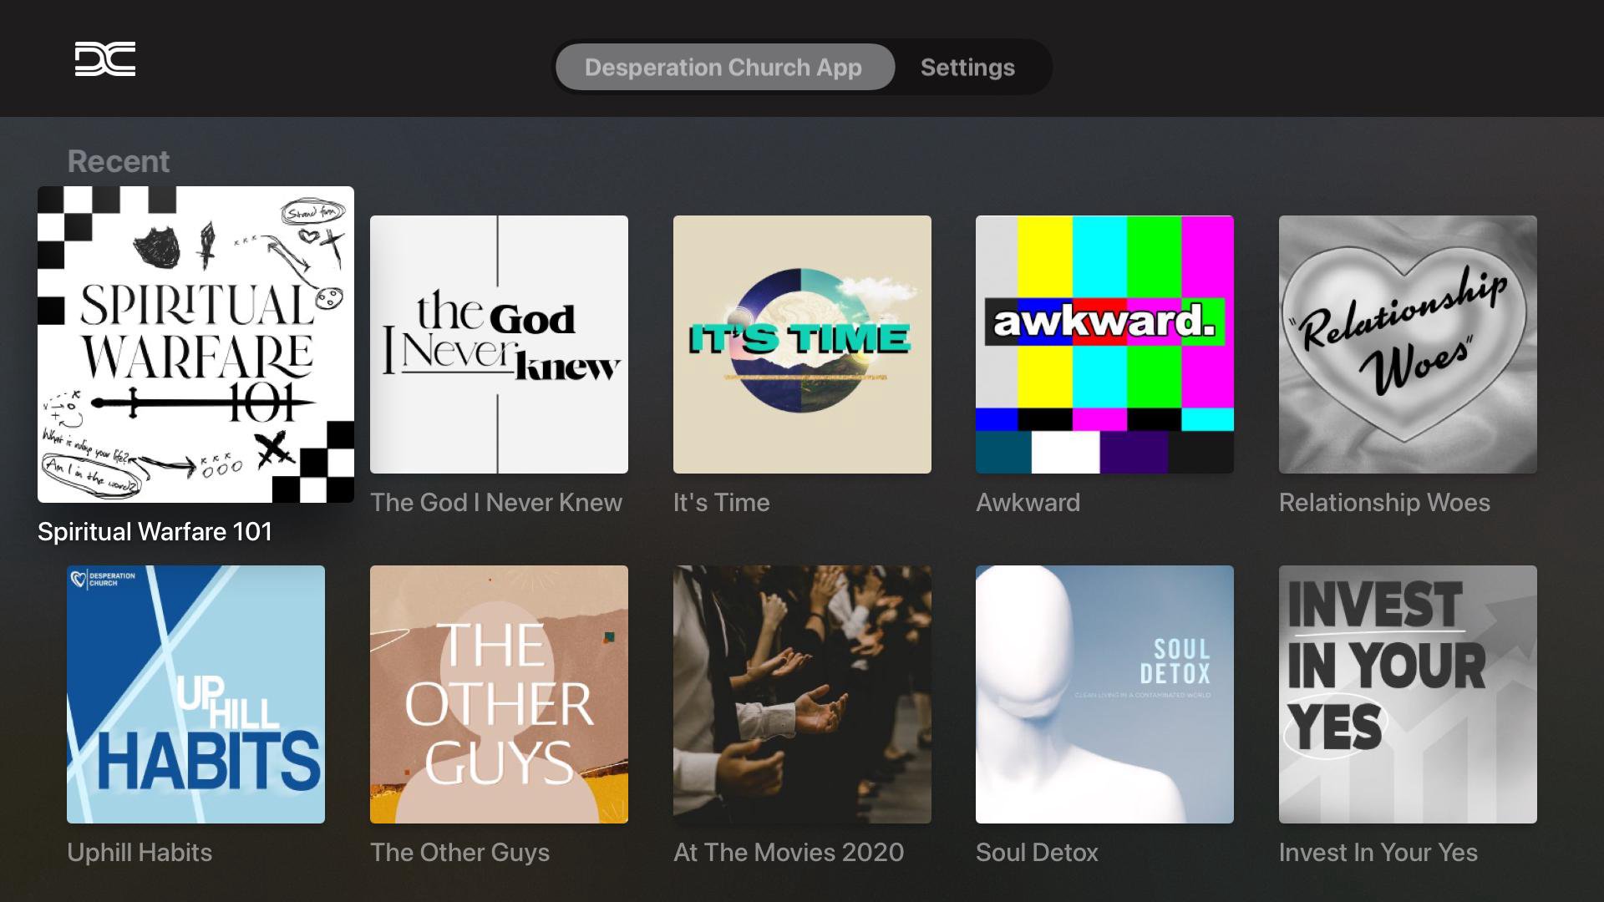This screenshot has width=1604, height=902.
Task: Open Spiritual Warfare 101 series artwork
Action: 195,344
